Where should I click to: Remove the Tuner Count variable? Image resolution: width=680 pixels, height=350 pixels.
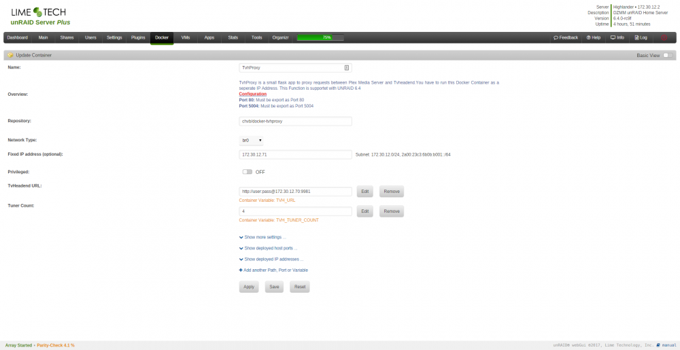392,211
